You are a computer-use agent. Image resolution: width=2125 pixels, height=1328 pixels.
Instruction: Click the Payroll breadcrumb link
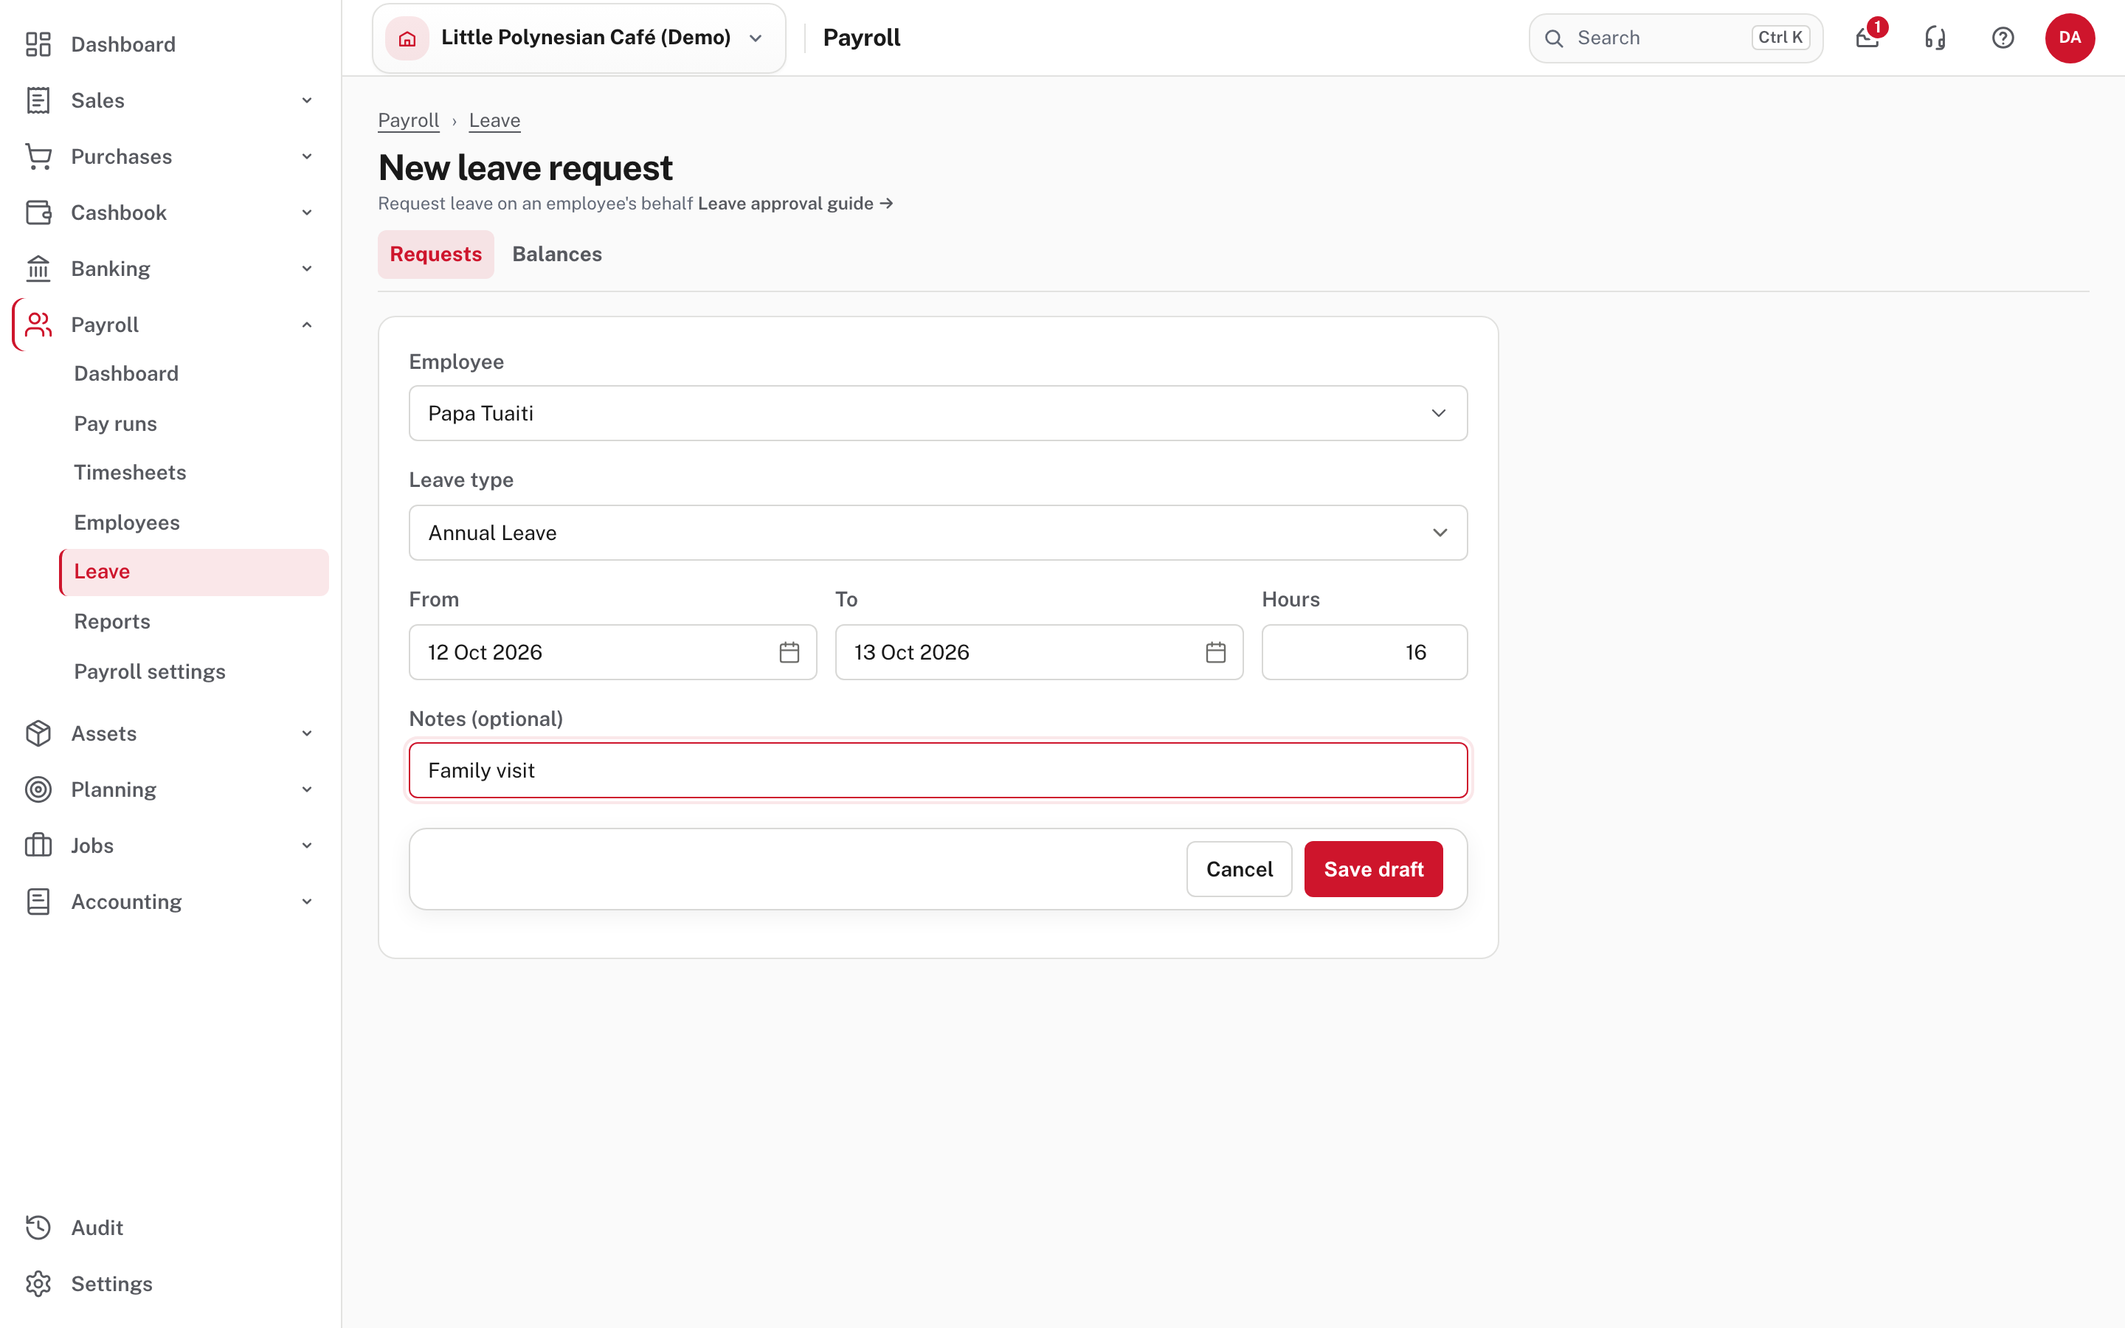coord(408,120)
